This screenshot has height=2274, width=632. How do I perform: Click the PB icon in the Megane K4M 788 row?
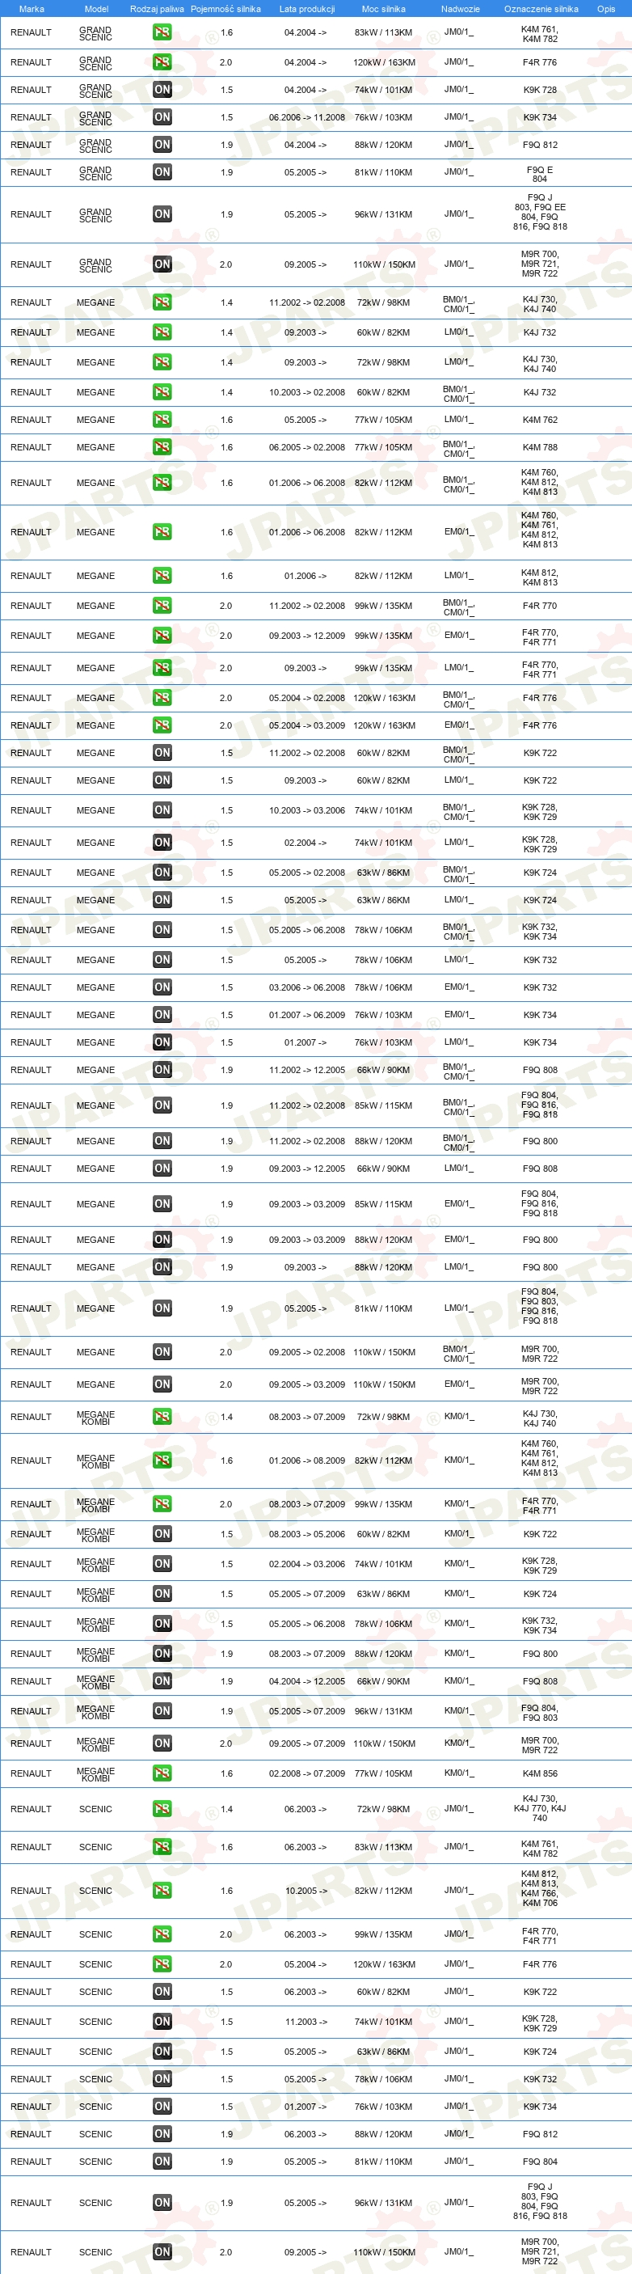162,447
